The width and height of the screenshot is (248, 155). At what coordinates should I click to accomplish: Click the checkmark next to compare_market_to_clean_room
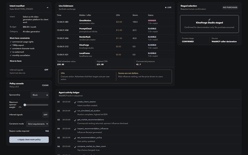(75, 147)
